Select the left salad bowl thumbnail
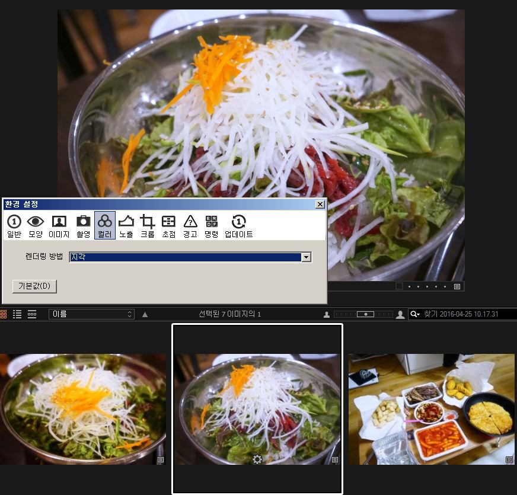 point(82,409)
